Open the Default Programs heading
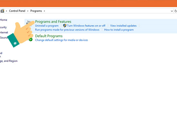177x129 pixels. pos(49,36)
